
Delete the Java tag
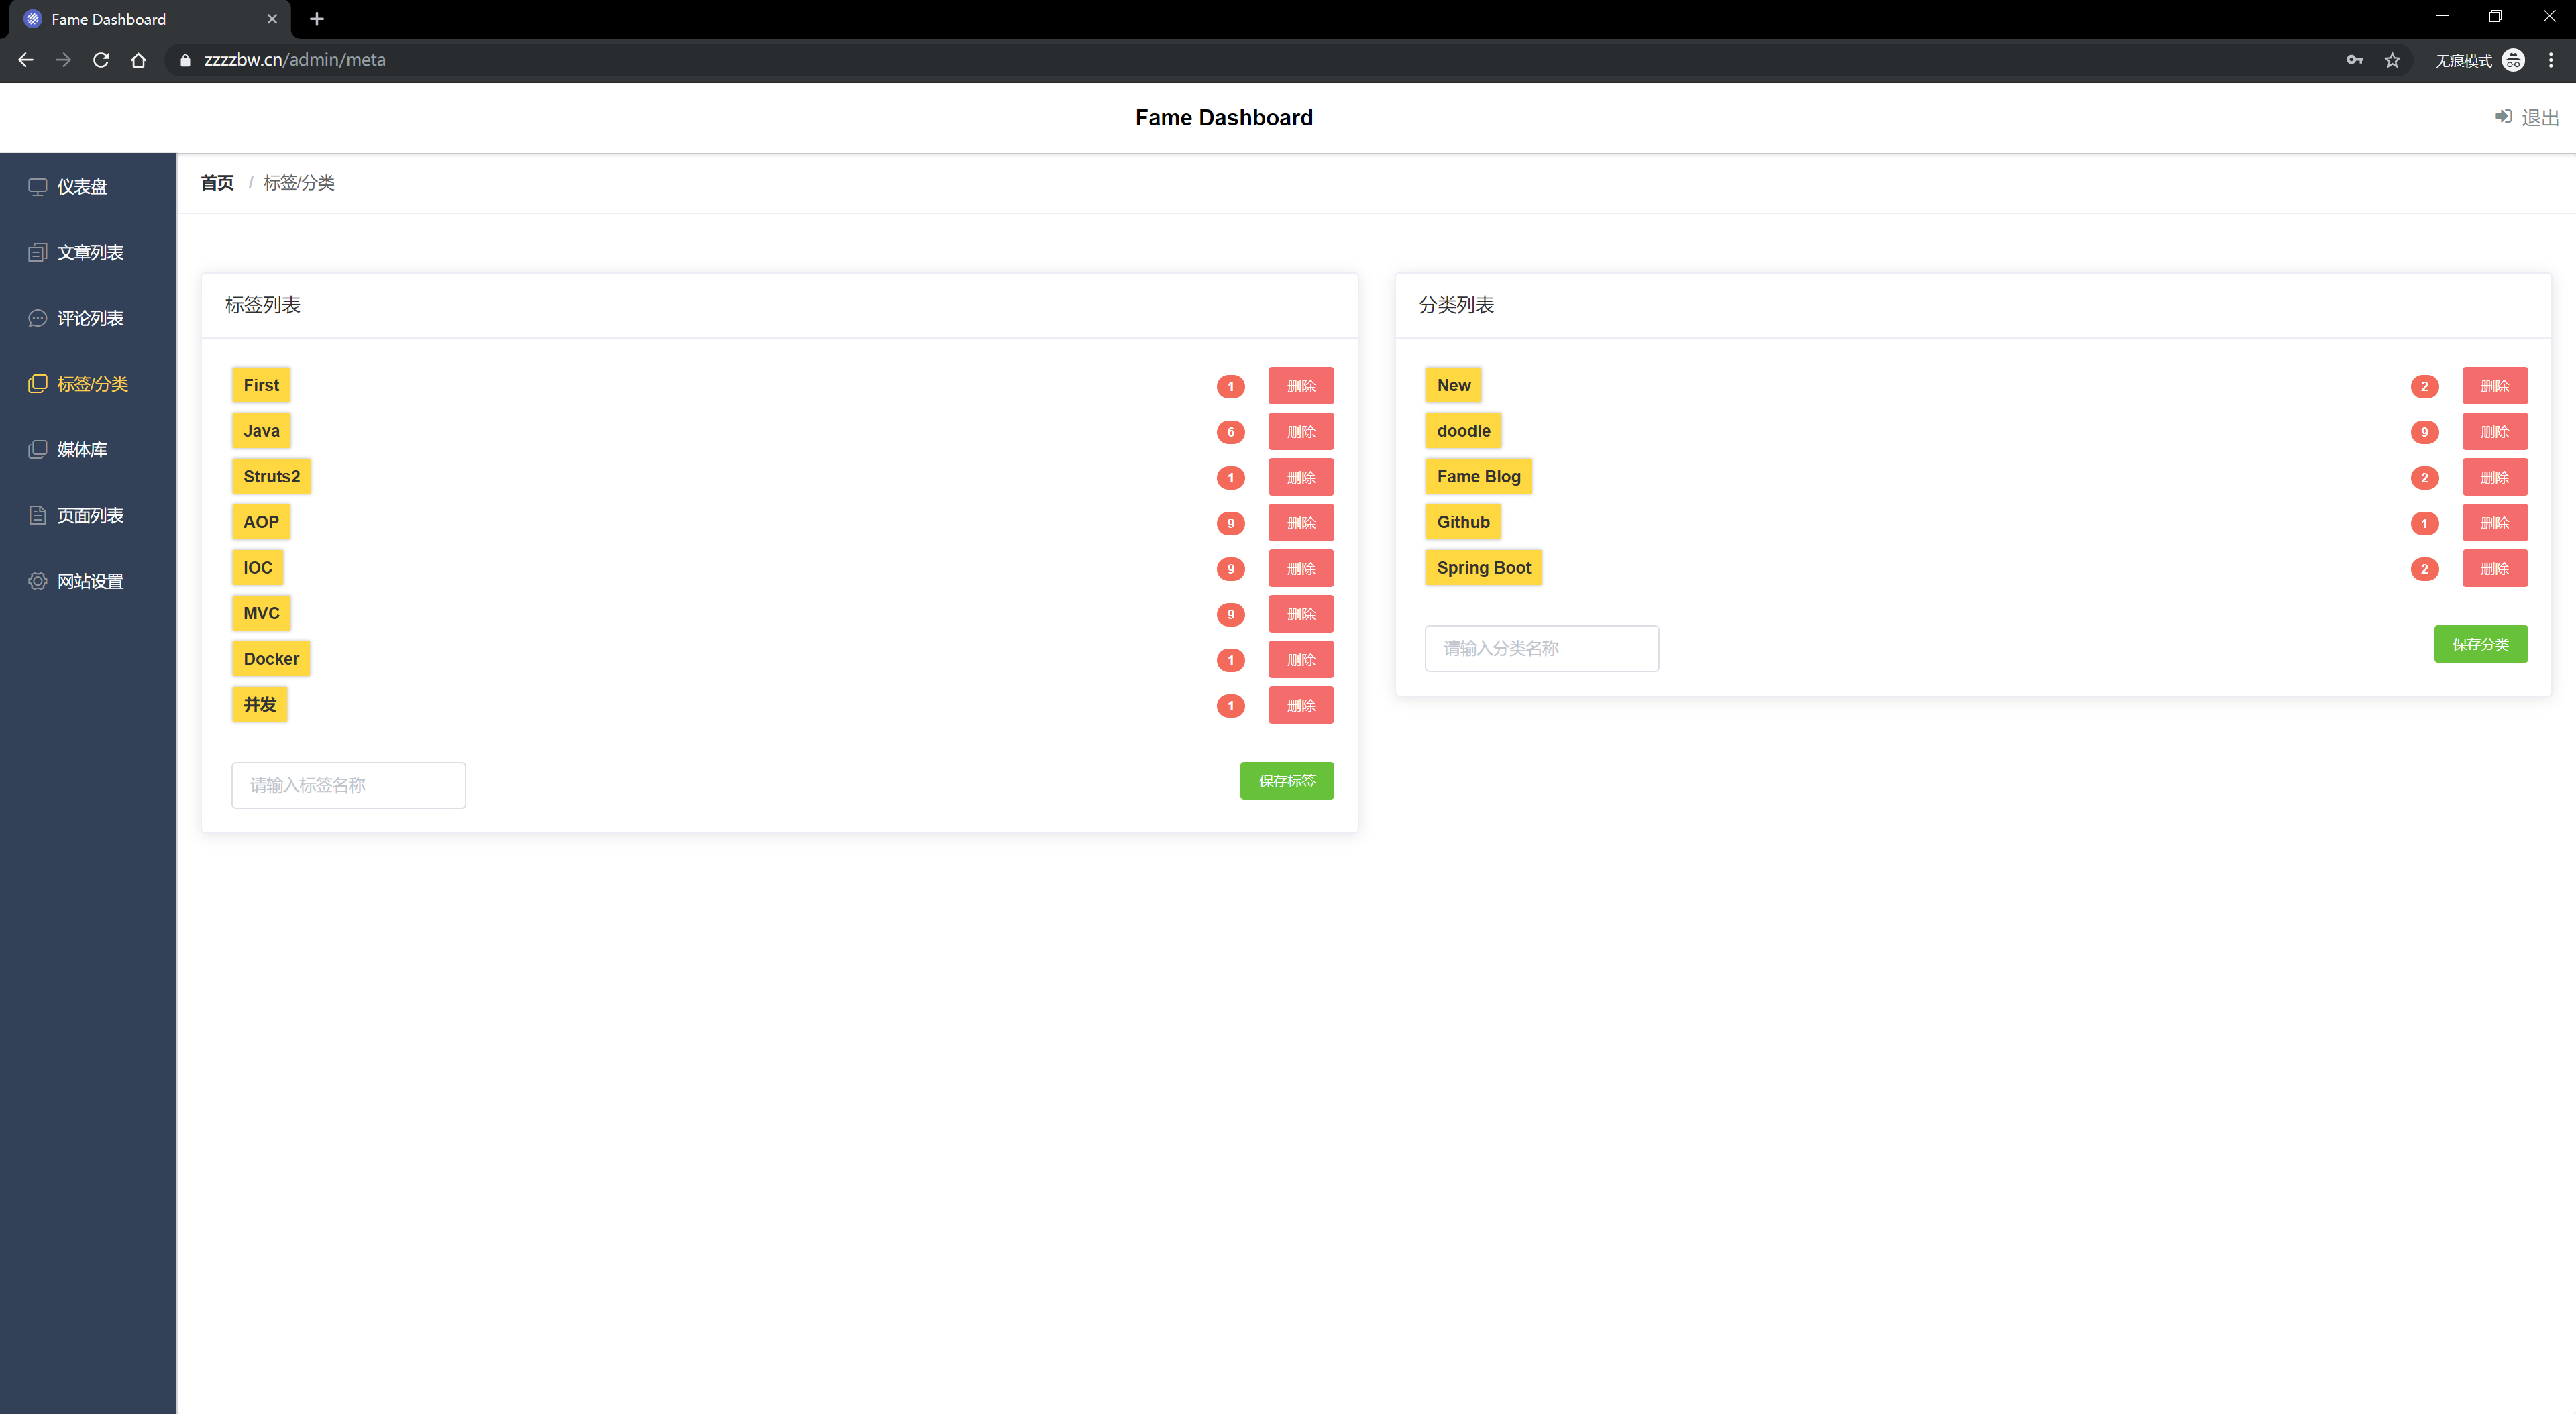1300,432
